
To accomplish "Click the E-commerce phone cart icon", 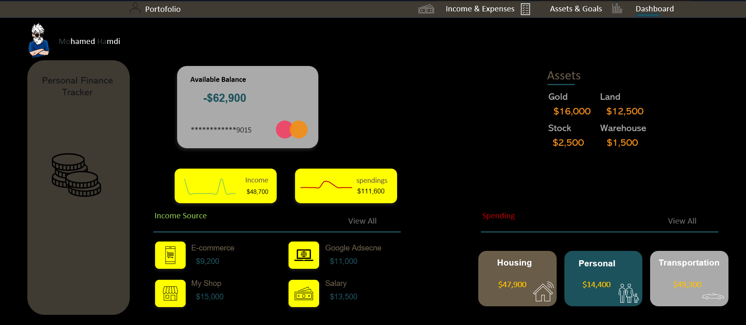I will coord(170,255).
